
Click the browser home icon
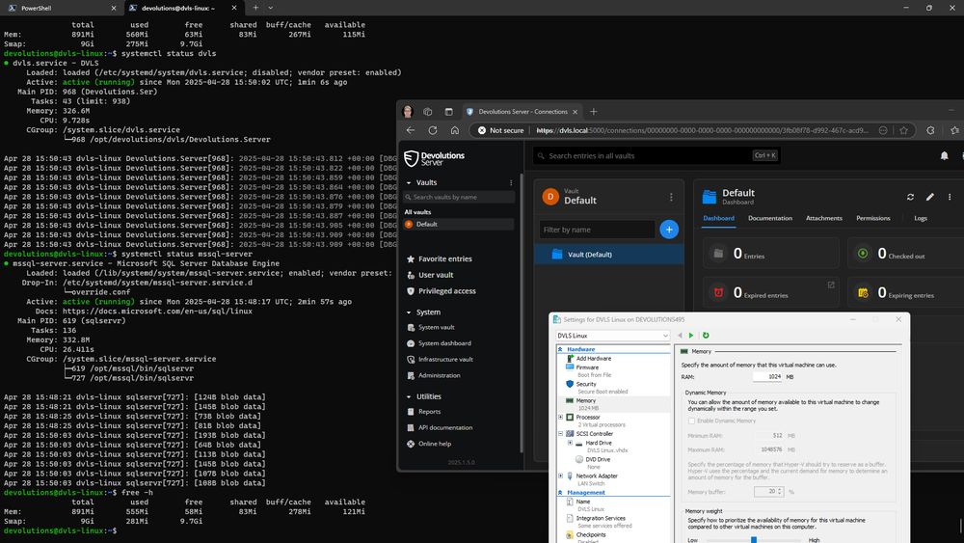click(454, 130)
